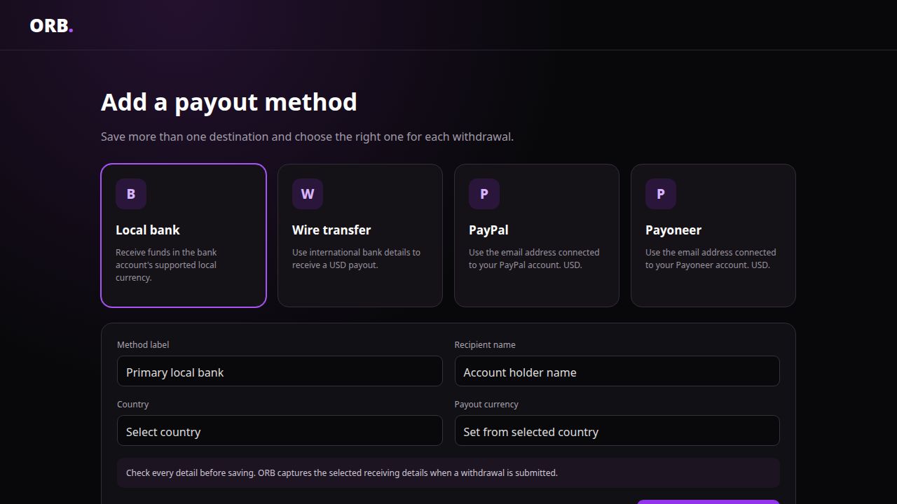Click the Local bank description about local currency
The width and height of the screenshot is (897, 504).
(x=167, y=265)
